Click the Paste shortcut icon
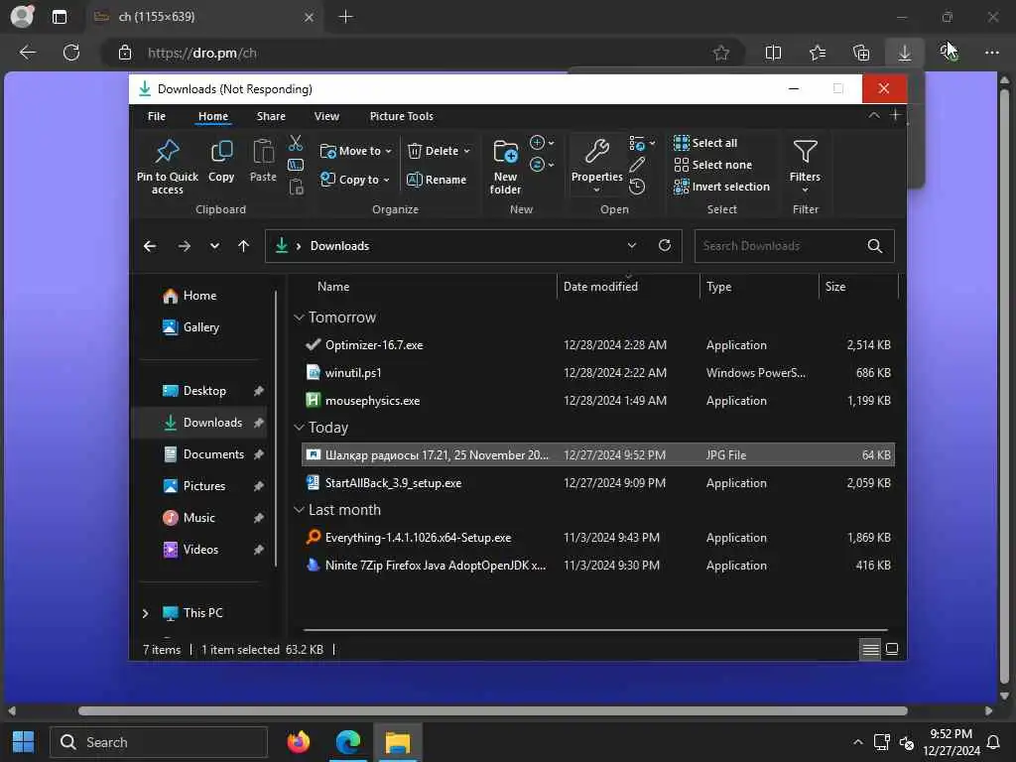Viewport: 1016px width, 762px height. (296, 188)
